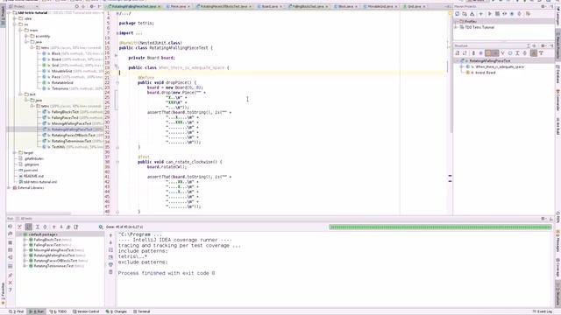Viewport: 561px width, 315px height.
Task: Click the pin tab icon in Run sidebar
Action: [10, 275]
